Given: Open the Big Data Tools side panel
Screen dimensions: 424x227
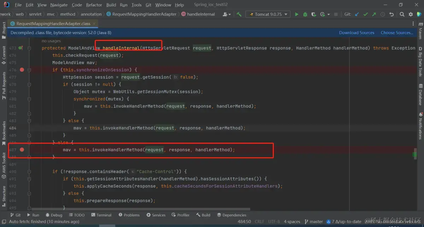Looking at the screenshot, I should [420, 62].
